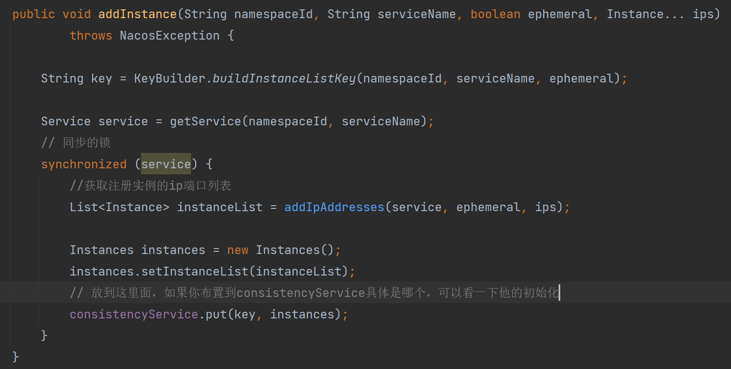Click the consistencyService field reference
Image resolution: width=731 pixels, height=369 pixels.
point(134,315)
